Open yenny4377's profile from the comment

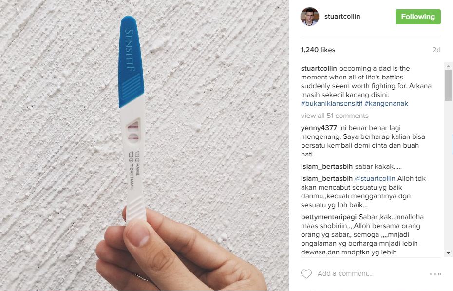319,128
